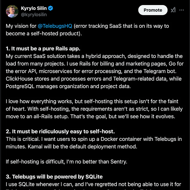
Task: Open the three-dot more options menu
Action: [181, 10]
